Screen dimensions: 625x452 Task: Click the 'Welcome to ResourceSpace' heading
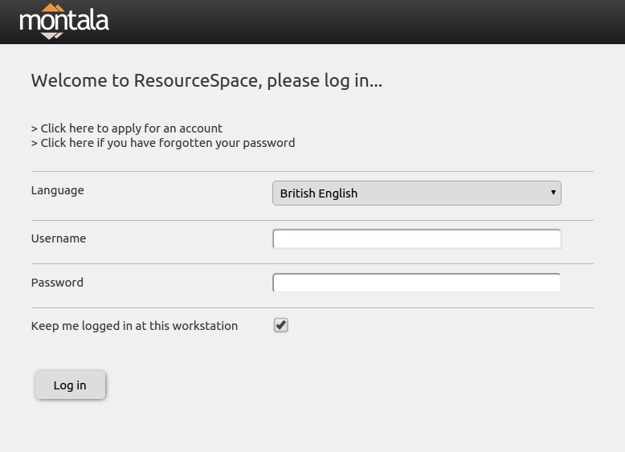(206, 81)
